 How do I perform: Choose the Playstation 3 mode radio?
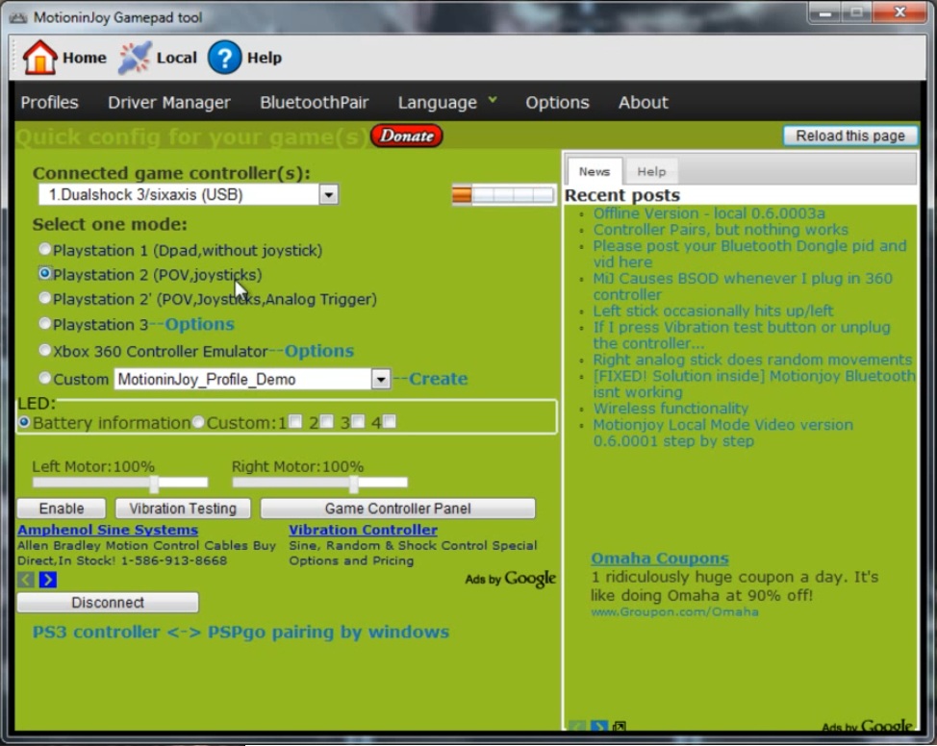[45, 323]
